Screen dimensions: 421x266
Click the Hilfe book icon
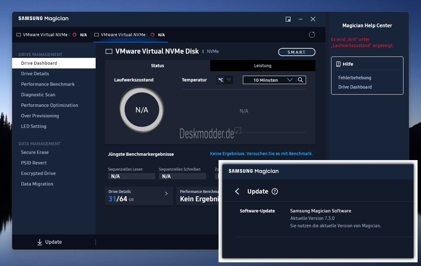coord(338,64)
